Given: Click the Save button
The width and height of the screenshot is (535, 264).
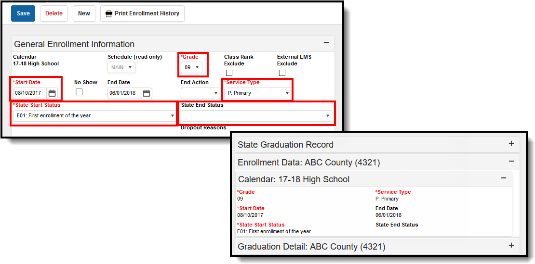Looking at the screenshot, I should 23,13.
